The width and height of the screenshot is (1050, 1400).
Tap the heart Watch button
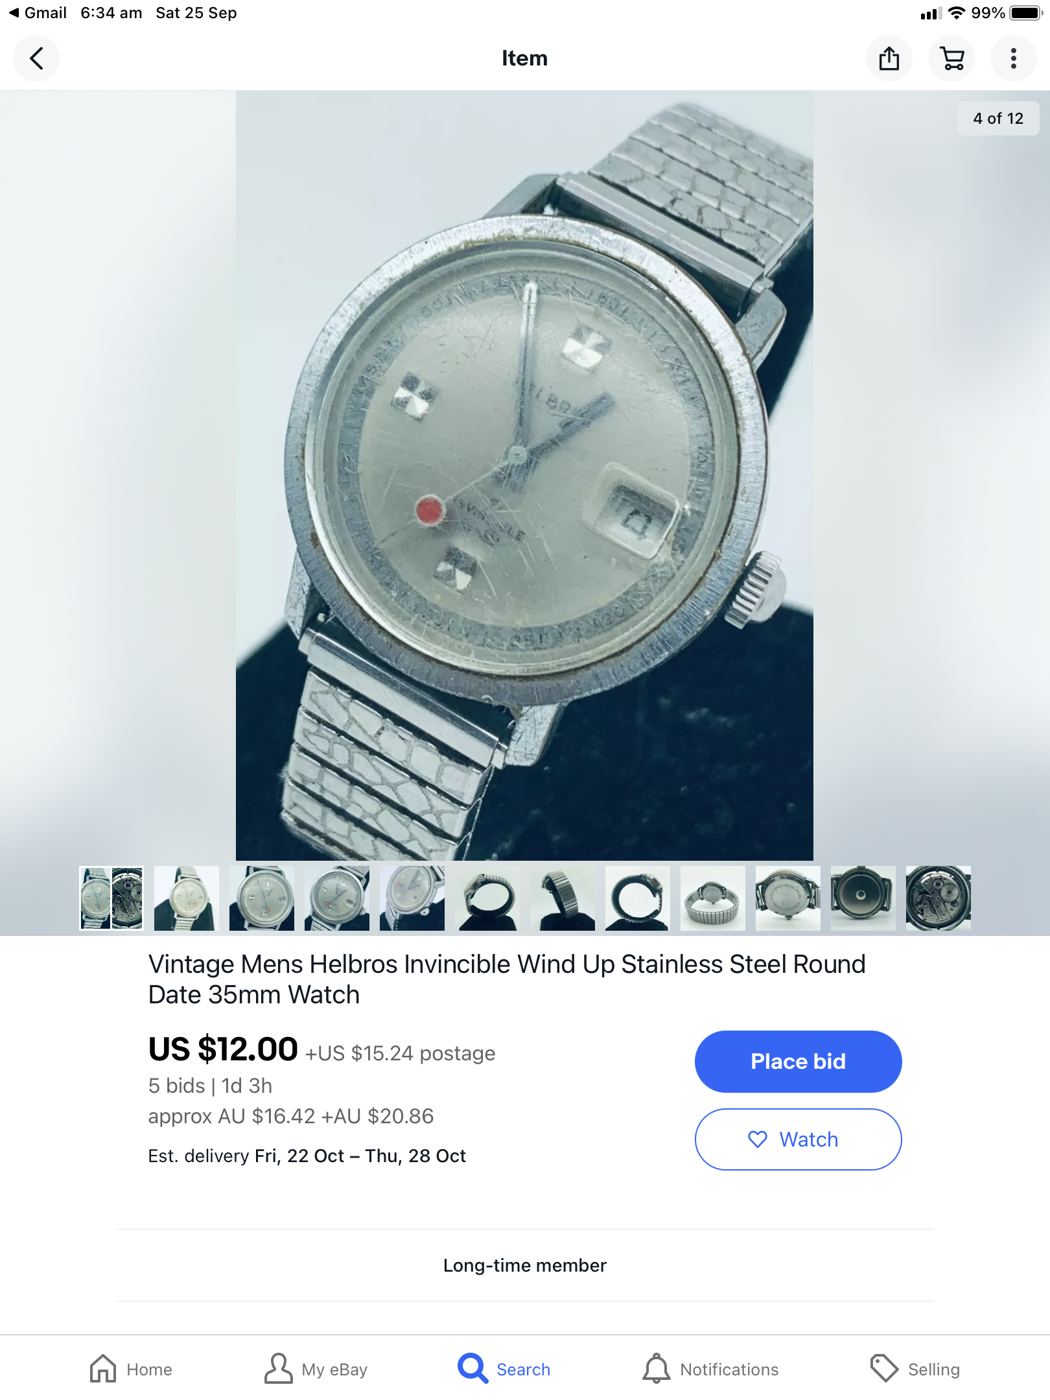798,1139
